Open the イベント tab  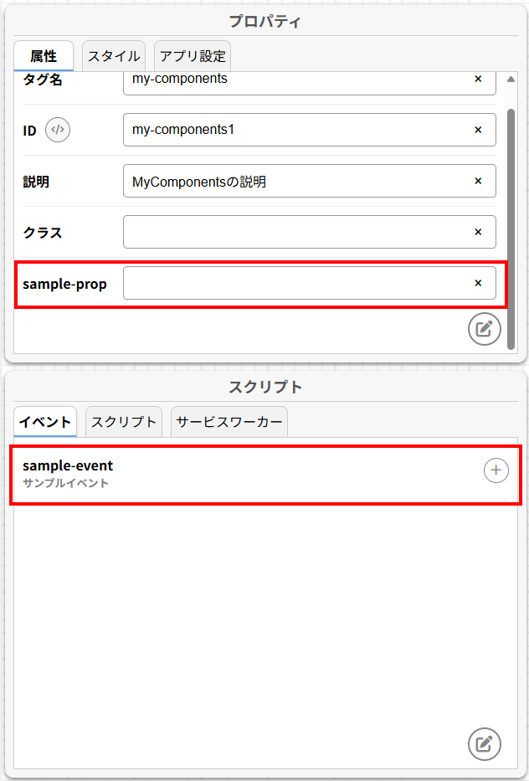pyautogui.click(x=45, y=422)
